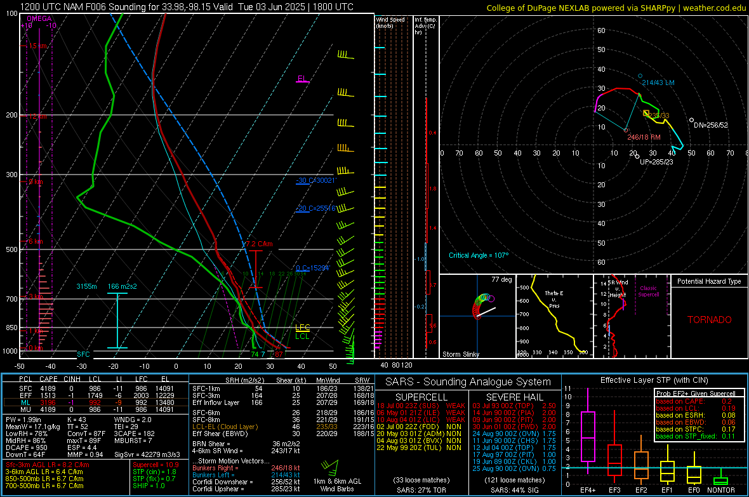Click the SARS: 44% SIG summary

[x=515, y=490]
